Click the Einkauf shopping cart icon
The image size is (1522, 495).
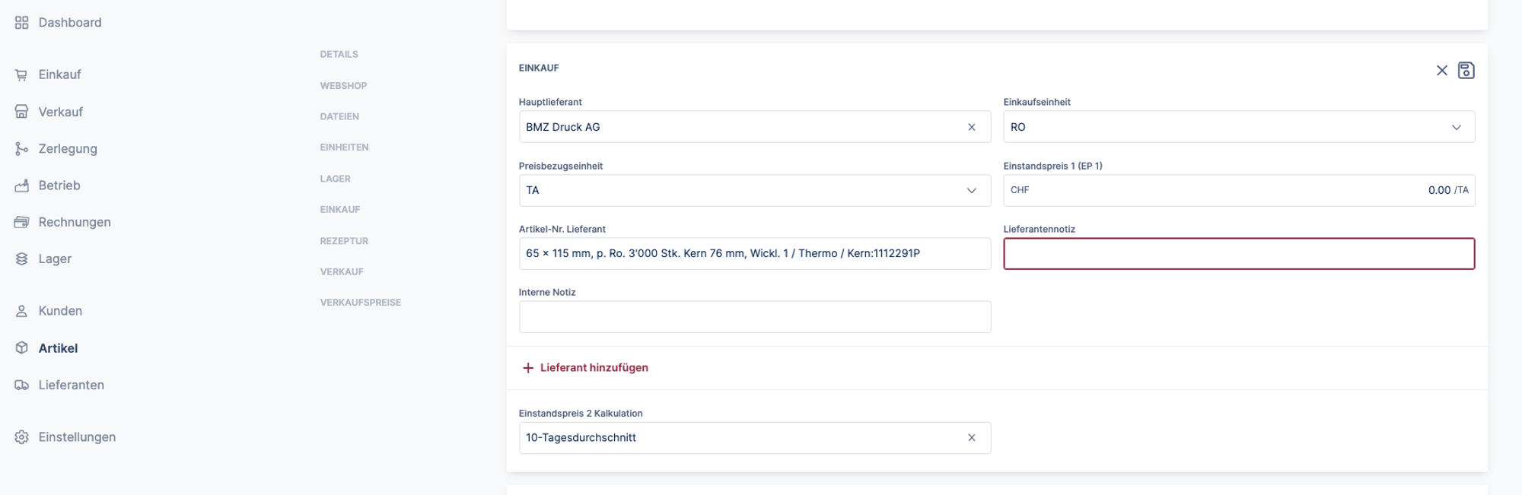(21, 75)
